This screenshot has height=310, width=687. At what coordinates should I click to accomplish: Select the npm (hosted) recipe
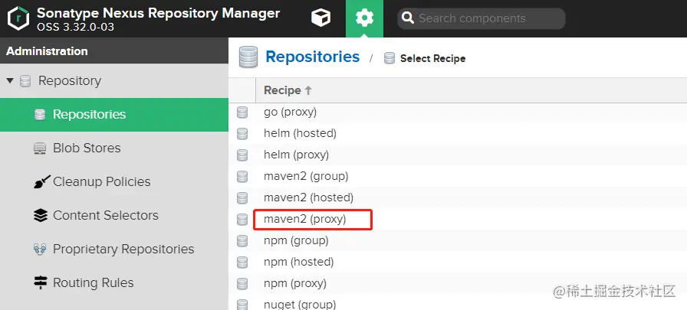pyautogui.click(x=299, y=262)
